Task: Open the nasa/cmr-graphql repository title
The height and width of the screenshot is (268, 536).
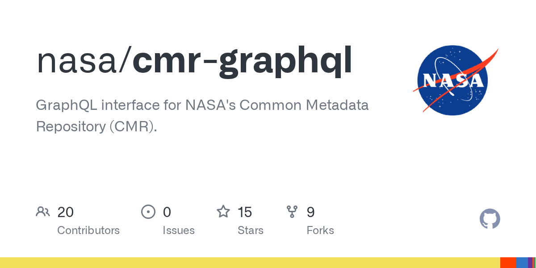Action: tap(194, 61)
